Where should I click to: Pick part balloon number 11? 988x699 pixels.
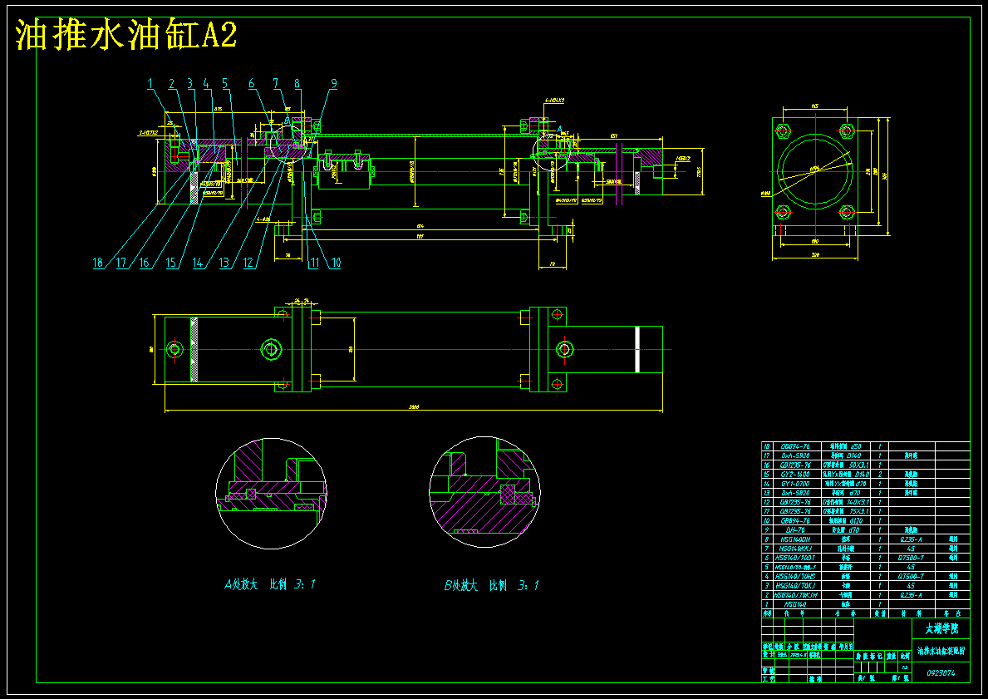pyautogui.click(x=313, y=263)
